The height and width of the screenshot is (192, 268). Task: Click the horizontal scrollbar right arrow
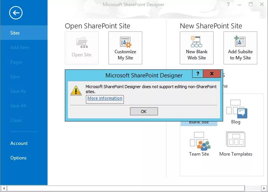click(264, 189)
